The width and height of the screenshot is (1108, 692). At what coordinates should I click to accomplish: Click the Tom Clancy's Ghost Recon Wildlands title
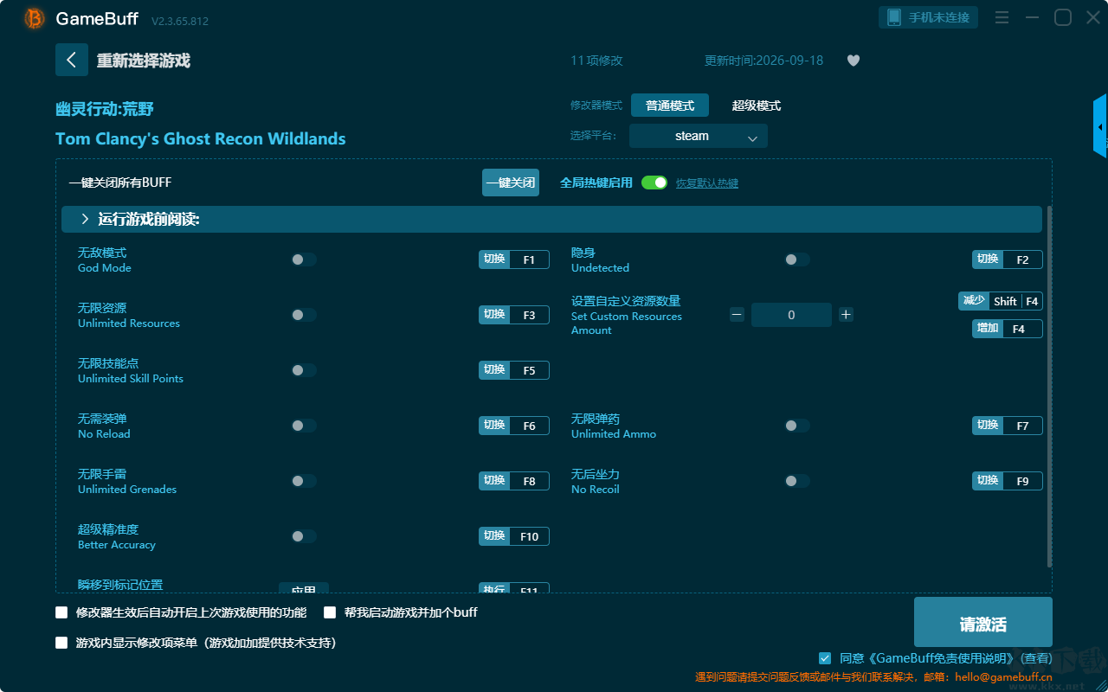(x=201, y=139)
